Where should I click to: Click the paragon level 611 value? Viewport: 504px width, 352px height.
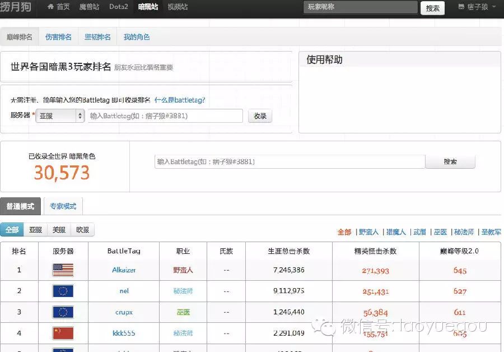click(460, 312)
